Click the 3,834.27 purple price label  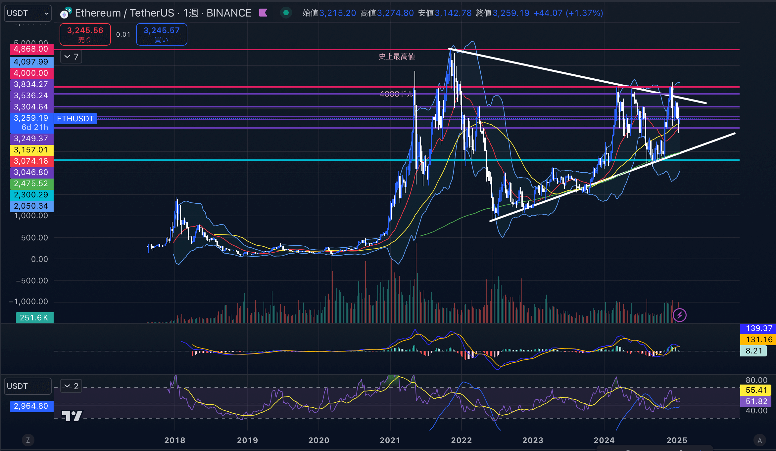click(x=32, y=84)
